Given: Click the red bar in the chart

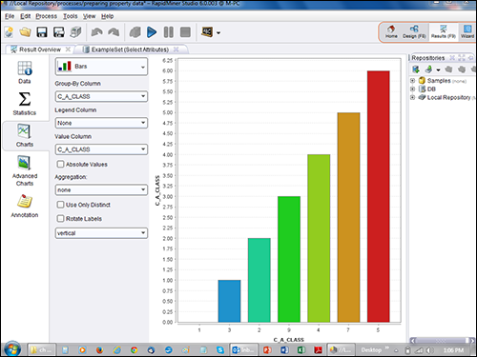Looking at the screenshot, I should [379, 196].
